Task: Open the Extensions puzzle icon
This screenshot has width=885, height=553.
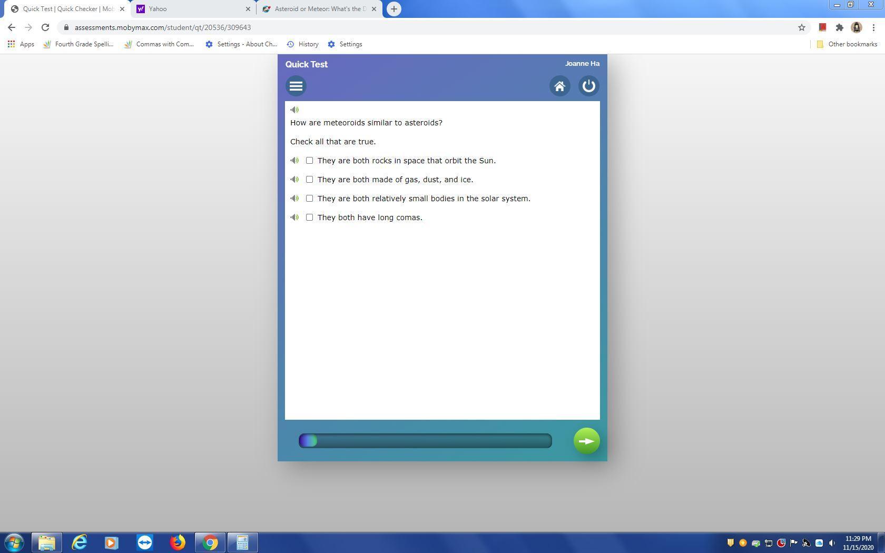Action: (x=840, y=27)
